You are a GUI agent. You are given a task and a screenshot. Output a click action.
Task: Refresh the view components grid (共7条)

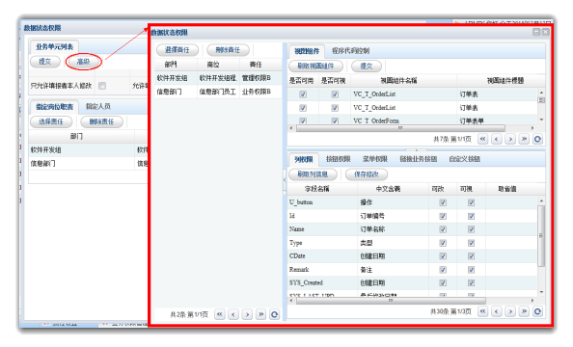point(537,139)
